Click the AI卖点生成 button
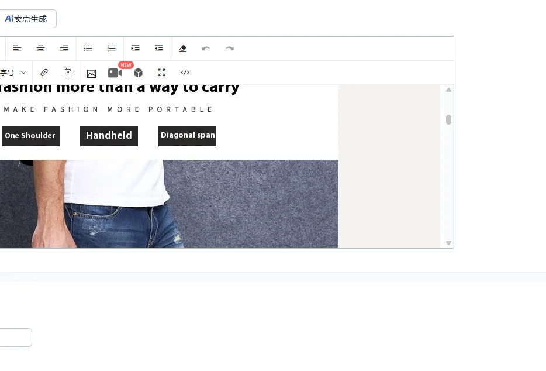The height and width of the screenshot is (371, 546). 27,19
